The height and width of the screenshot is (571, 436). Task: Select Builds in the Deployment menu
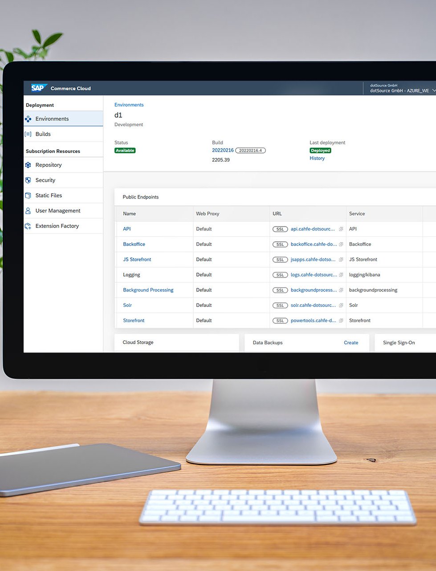pos(43,134)
